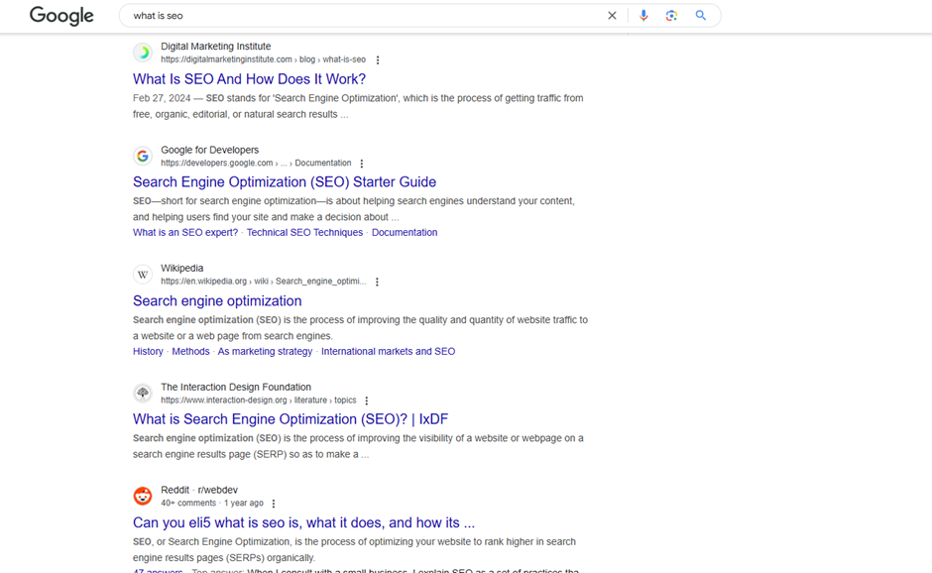Click the Digital Marketing Institute favicon

(143, 53)
